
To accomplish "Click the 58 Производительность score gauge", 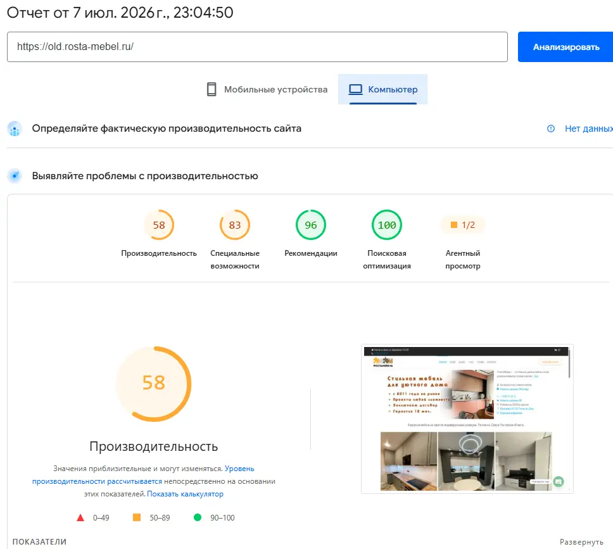I will pyautogui.click(x=159, y=225).
